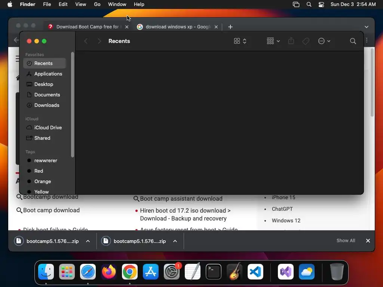Click the ChatGPT trending link

pos(282,209)
